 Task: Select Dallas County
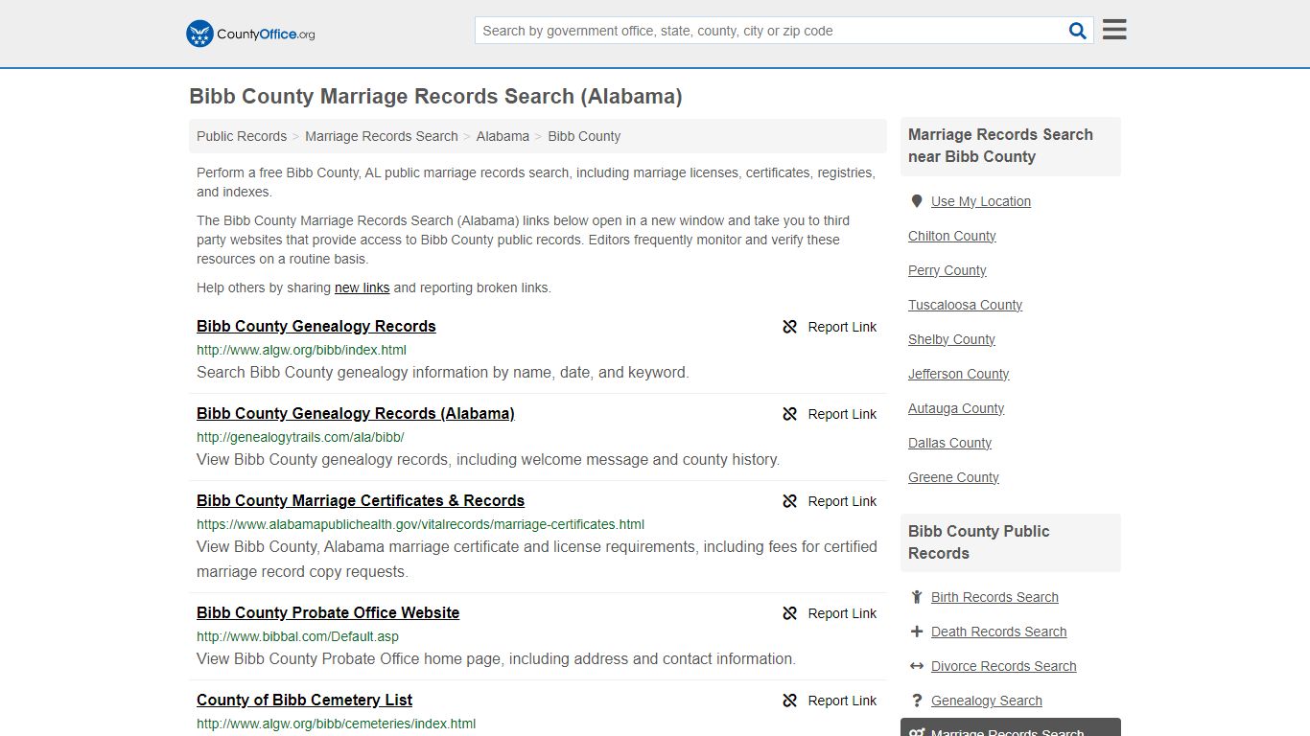950,443
